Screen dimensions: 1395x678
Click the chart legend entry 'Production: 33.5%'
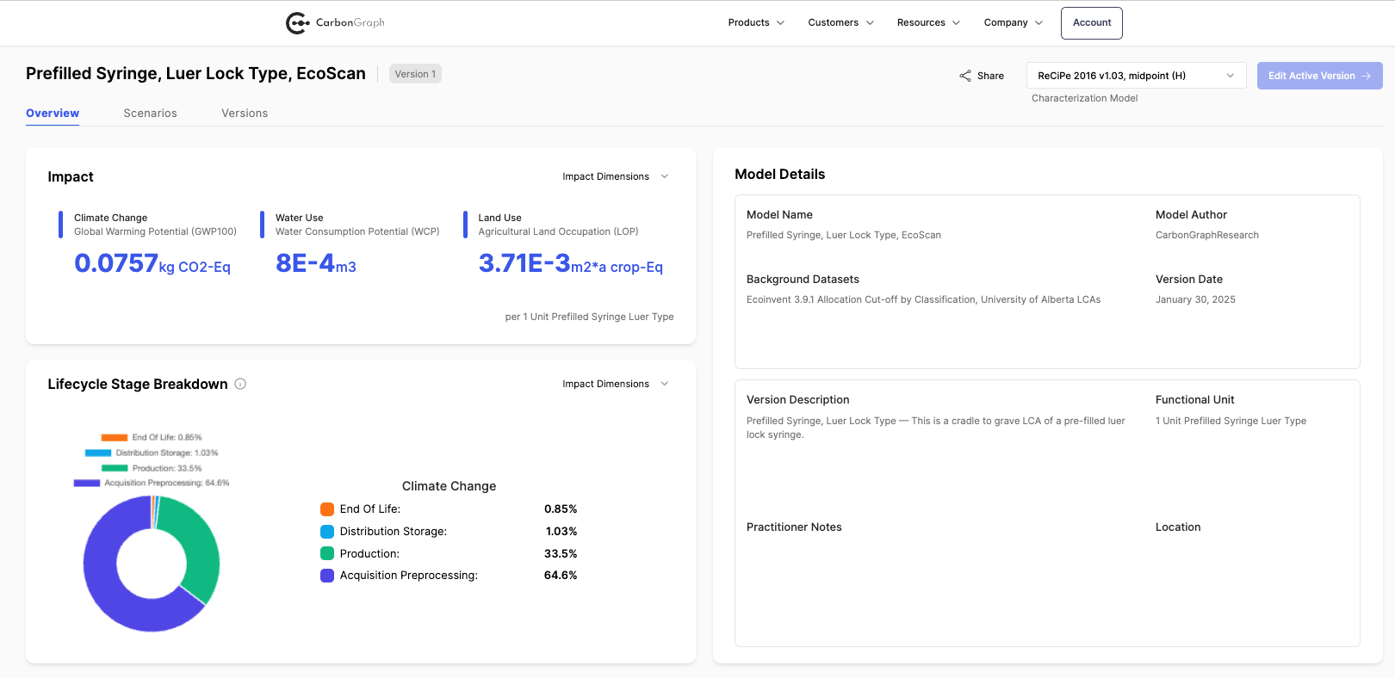pos(152,468)
